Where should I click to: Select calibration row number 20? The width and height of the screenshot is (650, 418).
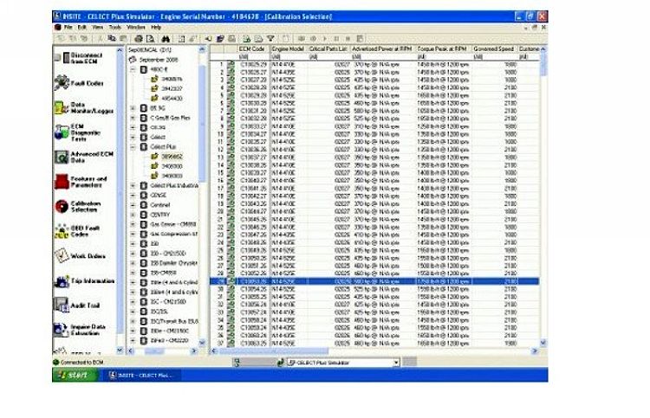coord(374,211)
